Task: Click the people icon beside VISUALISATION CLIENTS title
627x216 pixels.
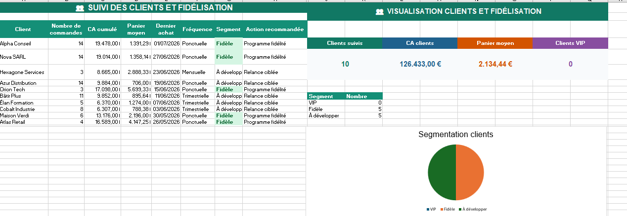Action: 380,11
